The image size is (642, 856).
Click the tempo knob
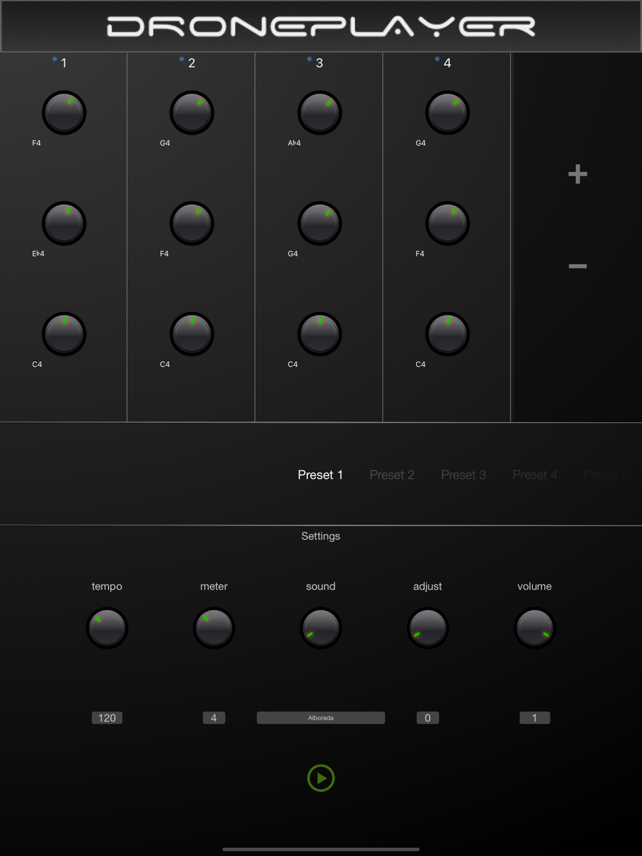click(107, 628)
